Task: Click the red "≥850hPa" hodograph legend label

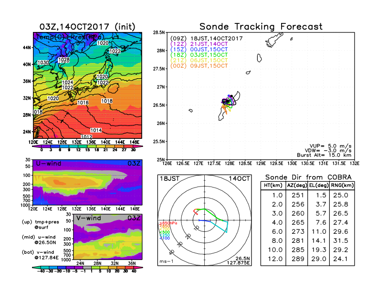Action: click(168, 223)
